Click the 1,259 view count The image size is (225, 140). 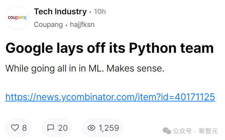pyautogui.click(x=109, y=128)
